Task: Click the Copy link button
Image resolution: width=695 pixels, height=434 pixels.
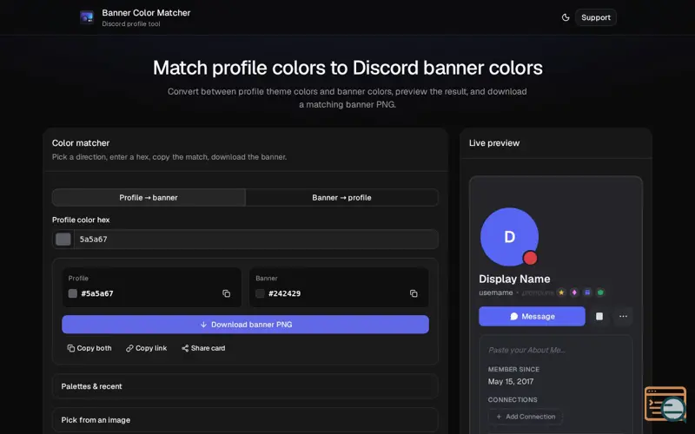Action: pyautogui.click(x=146, y=348)
